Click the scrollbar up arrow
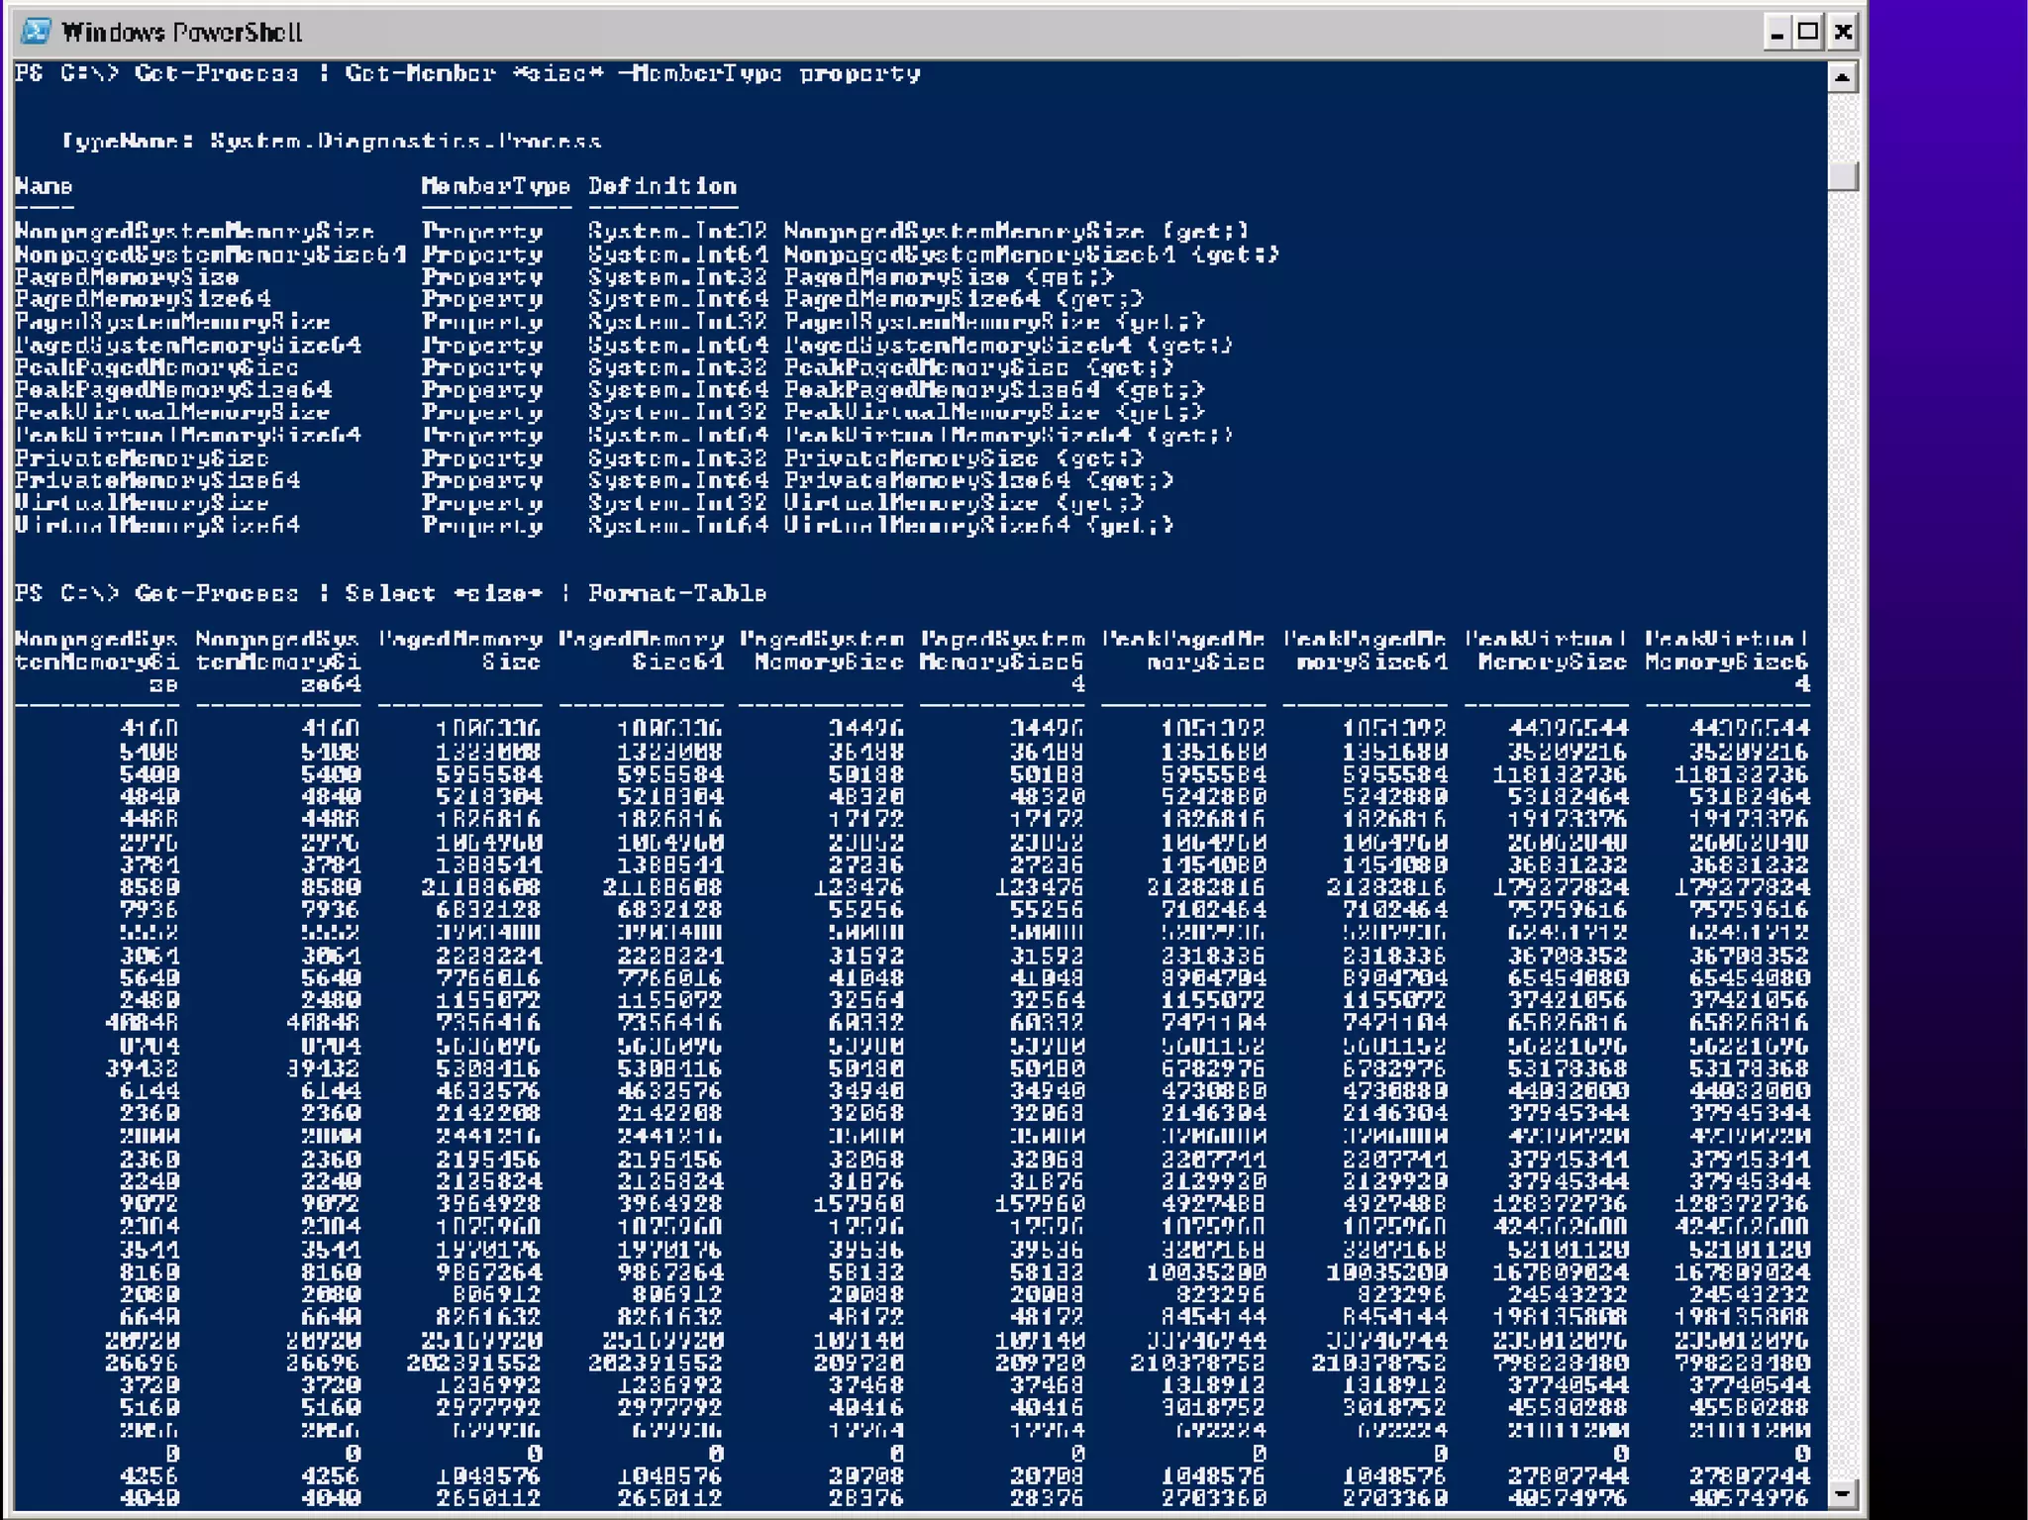Screen dimensions: 2028x1520 1842,77
